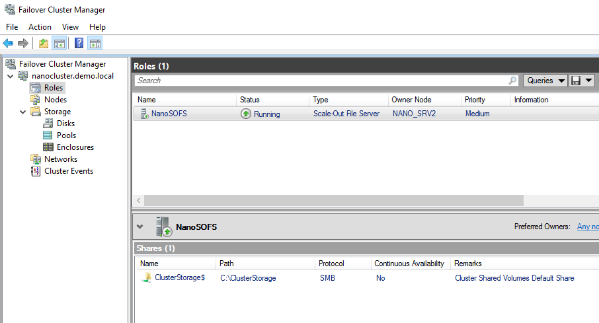
Task: Sort roles by the Type column header
Action: (x=348, y=100)
